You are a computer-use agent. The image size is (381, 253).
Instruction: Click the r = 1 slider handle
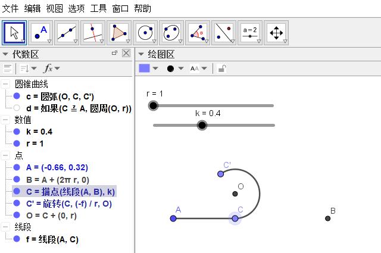[x=153, y=106]
